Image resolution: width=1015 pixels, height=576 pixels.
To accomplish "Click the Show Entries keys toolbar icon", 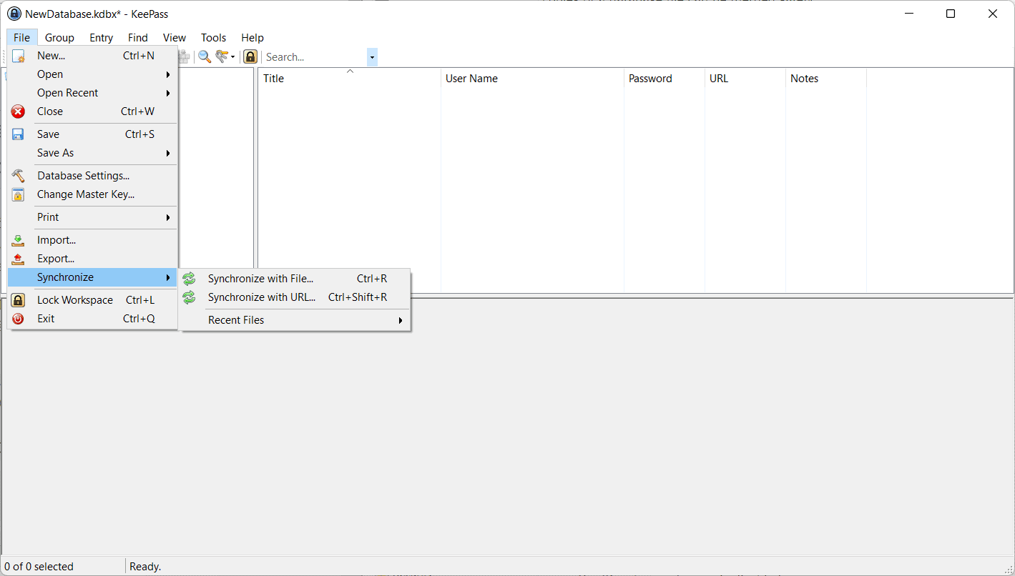I will [x=222, y=56].
